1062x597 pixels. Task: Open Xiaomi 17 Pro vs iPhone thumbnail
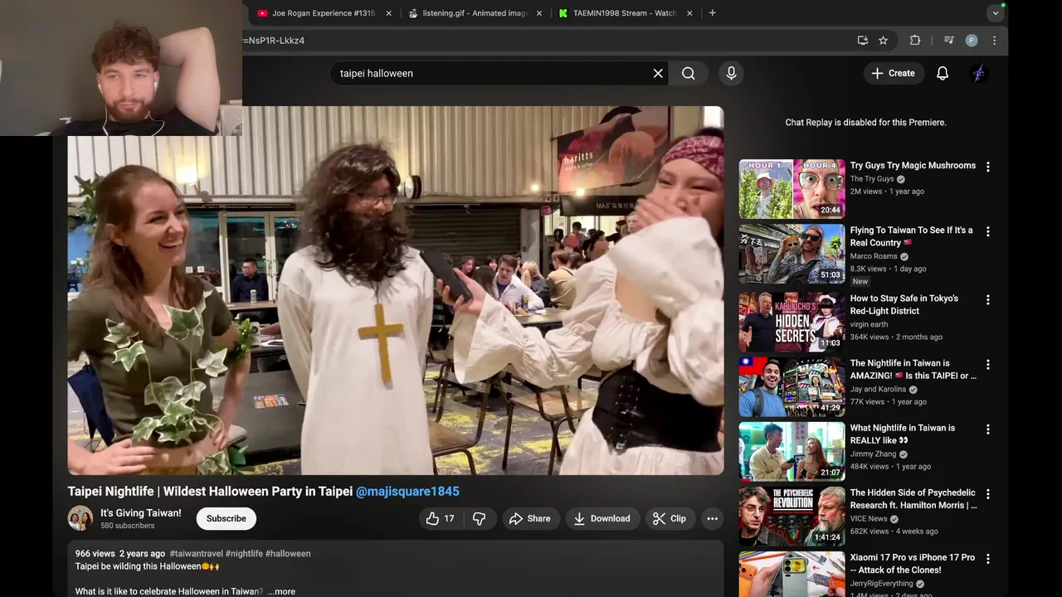coord(792,575)
